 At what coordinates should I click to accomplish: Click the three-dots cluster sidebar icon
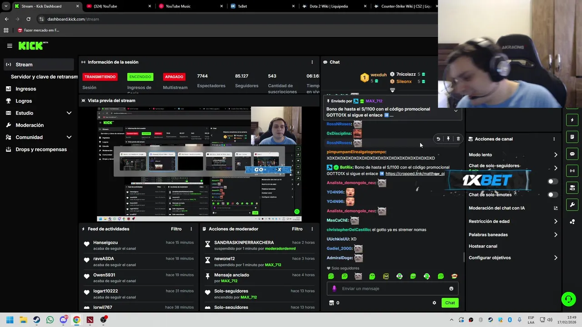tap(572, 222)
